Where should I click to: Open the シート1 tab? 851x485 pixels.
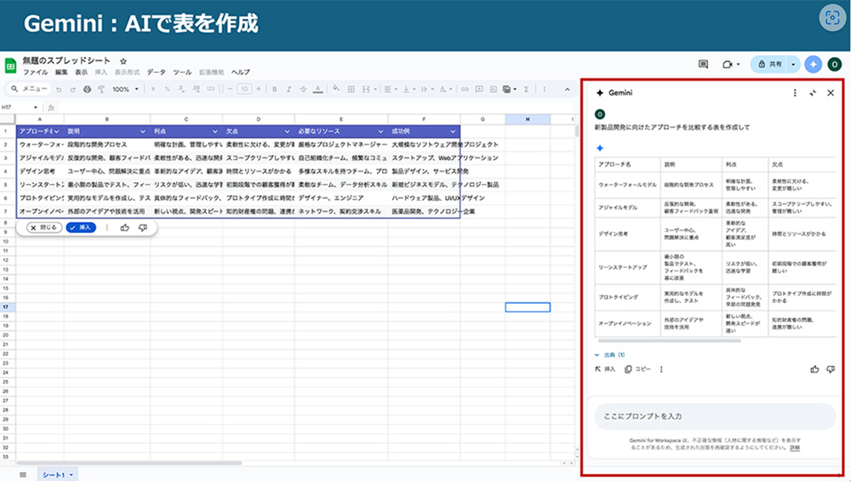point(57,476)
